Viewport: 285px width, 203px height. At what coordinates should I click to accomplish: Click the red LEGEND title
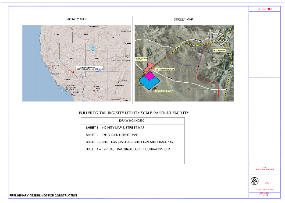point(264,9)
